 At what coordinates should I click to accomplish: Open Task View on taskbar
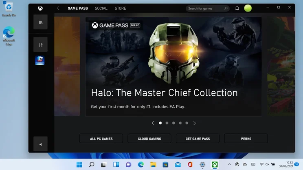click(x=103, y=165)
